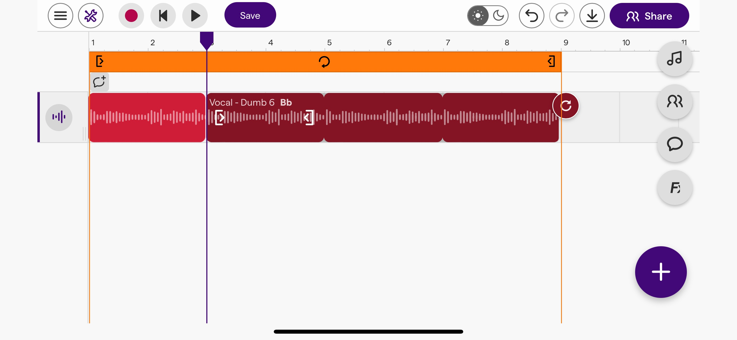Start recording with the red record button
This screenshot has height=340, width=737.
tap(131, 16)
